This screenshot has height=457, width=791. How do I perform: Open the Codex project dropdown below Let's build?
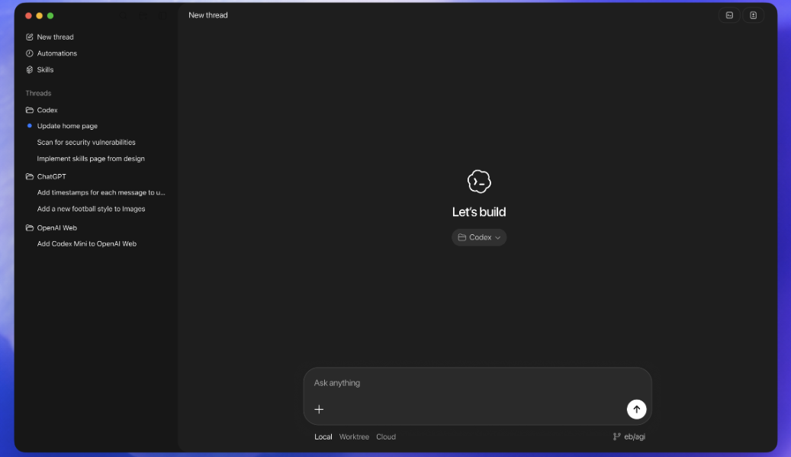tap(479, 237)
